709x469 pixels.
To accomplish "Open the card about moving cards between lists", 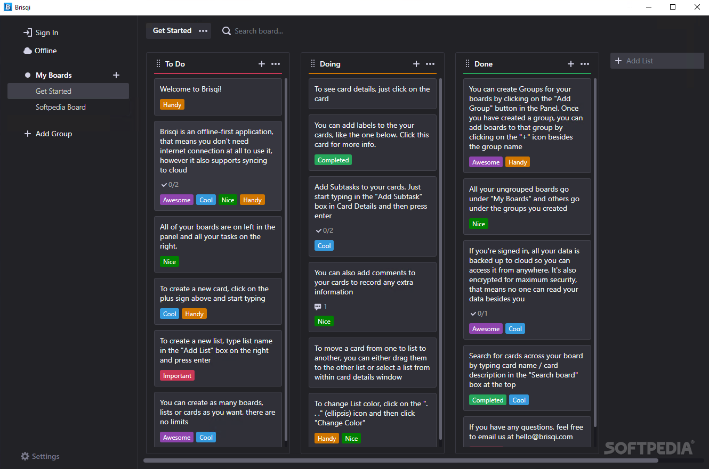I will [x=373, y=363].
